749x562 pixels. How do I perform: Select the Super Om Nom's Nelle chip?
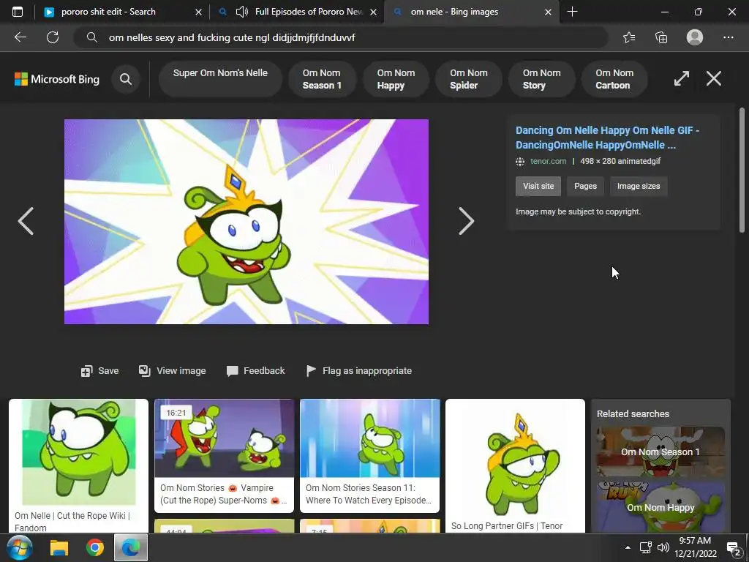tap(220, 79)
